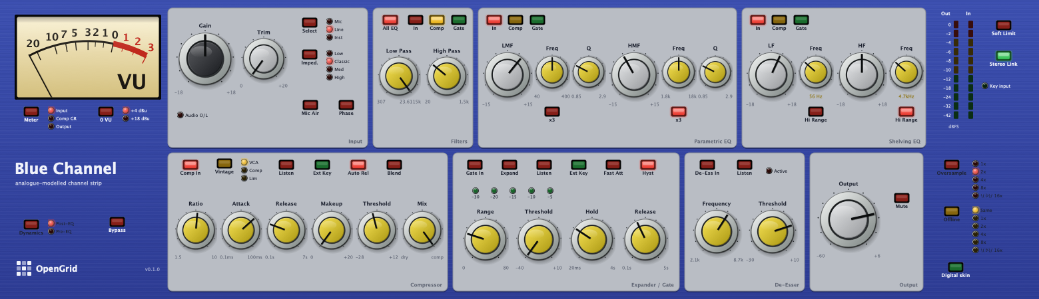1039x299 pixels.
Task: Click the large Output knob
Action: (x=848, y=220)
